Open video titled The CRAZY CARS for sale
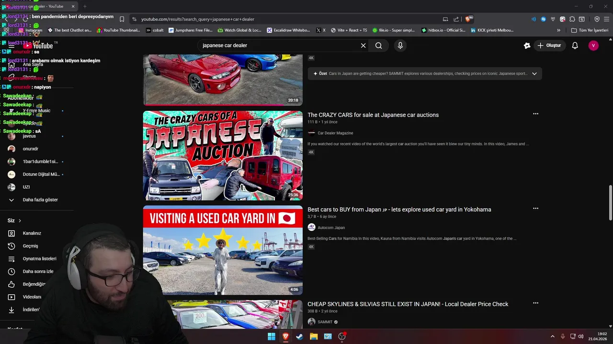The image size is (613, 344). click(x=373, y=115)
